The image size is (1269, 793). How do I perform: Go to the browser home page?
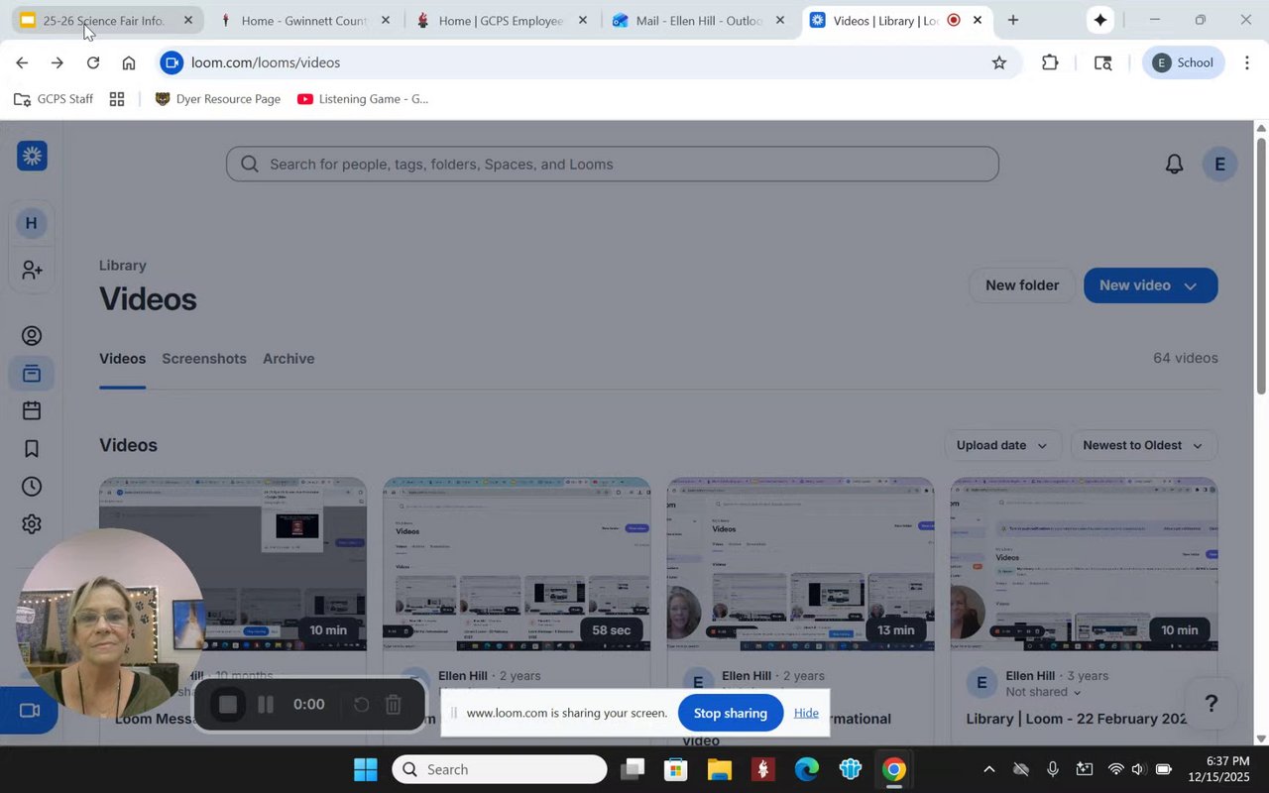tap(129, 62)
